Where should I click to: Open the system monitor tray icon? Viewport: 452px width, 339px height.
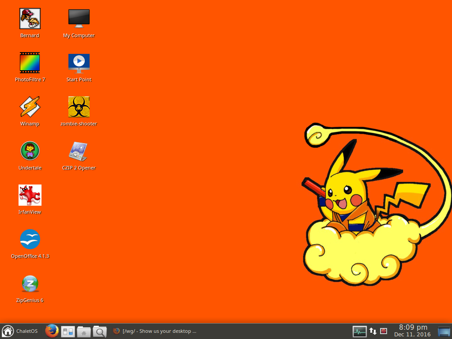click(x=359, y=331)
